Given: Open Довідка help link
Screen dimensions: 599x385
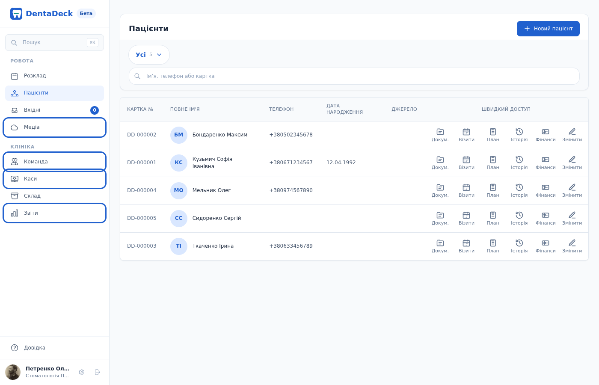Looking at the screenshot, I should click(54, 348).
